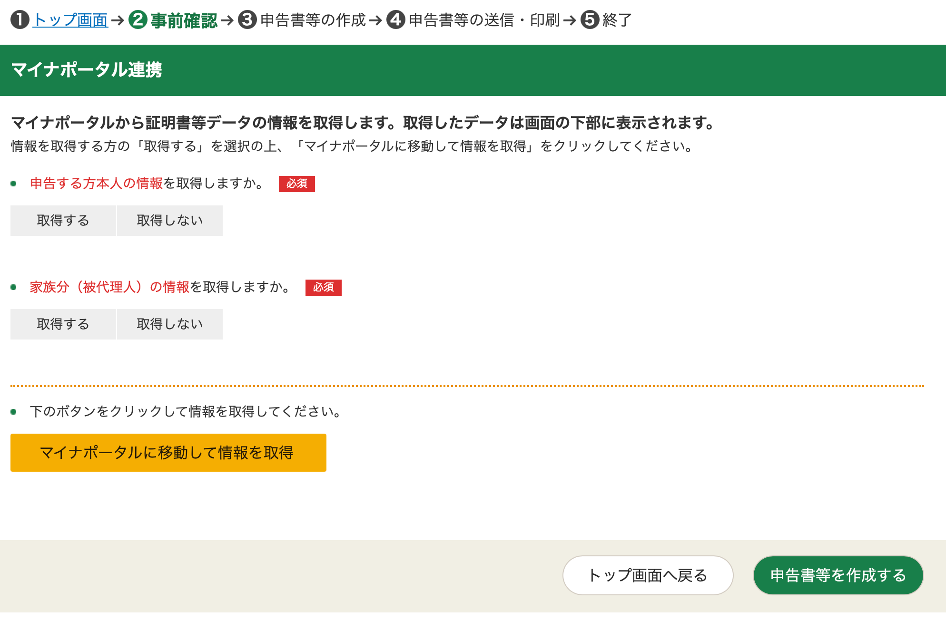Click the step 5 circle icon

[x=590, y=20]
